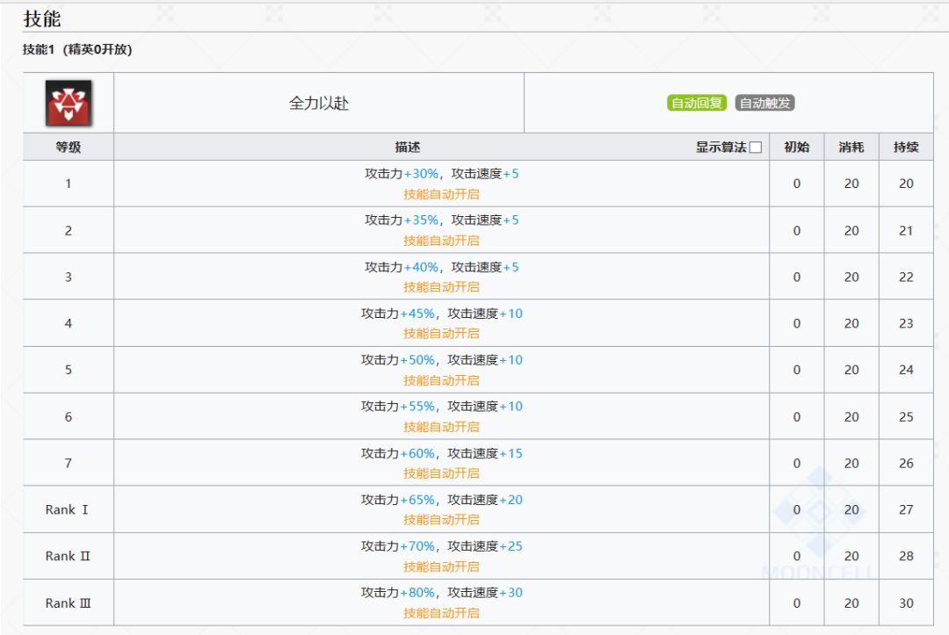Click the 技能 section heading
949x635 pixels.
click(42, 18)
